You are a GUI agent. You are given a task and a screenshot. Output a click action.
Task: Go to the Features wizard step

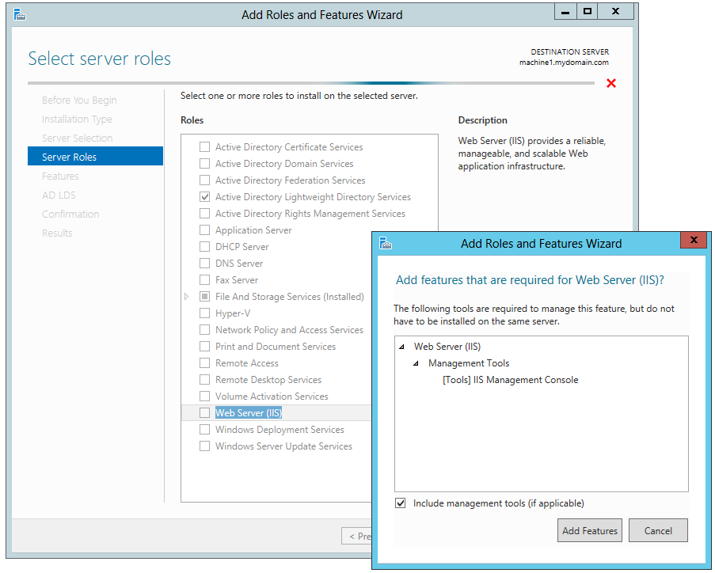60,176
